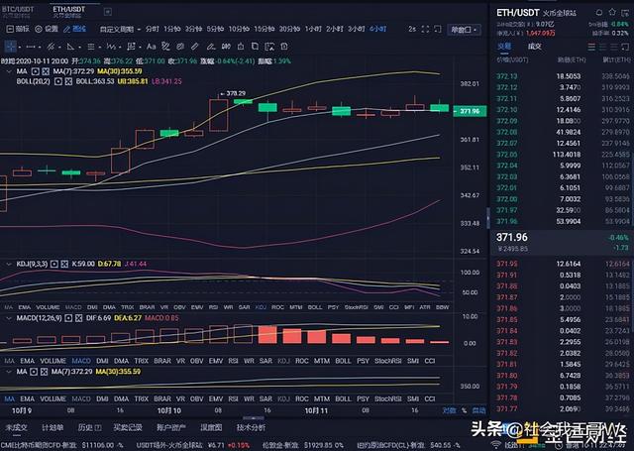Click the ruler measure tool
The width and height of the screenshot is (634, 451).
click(x=195, y=47)
